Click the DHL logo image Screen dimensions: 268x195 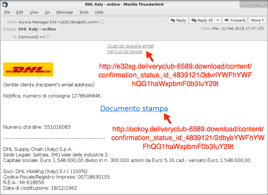pos(28,69)
